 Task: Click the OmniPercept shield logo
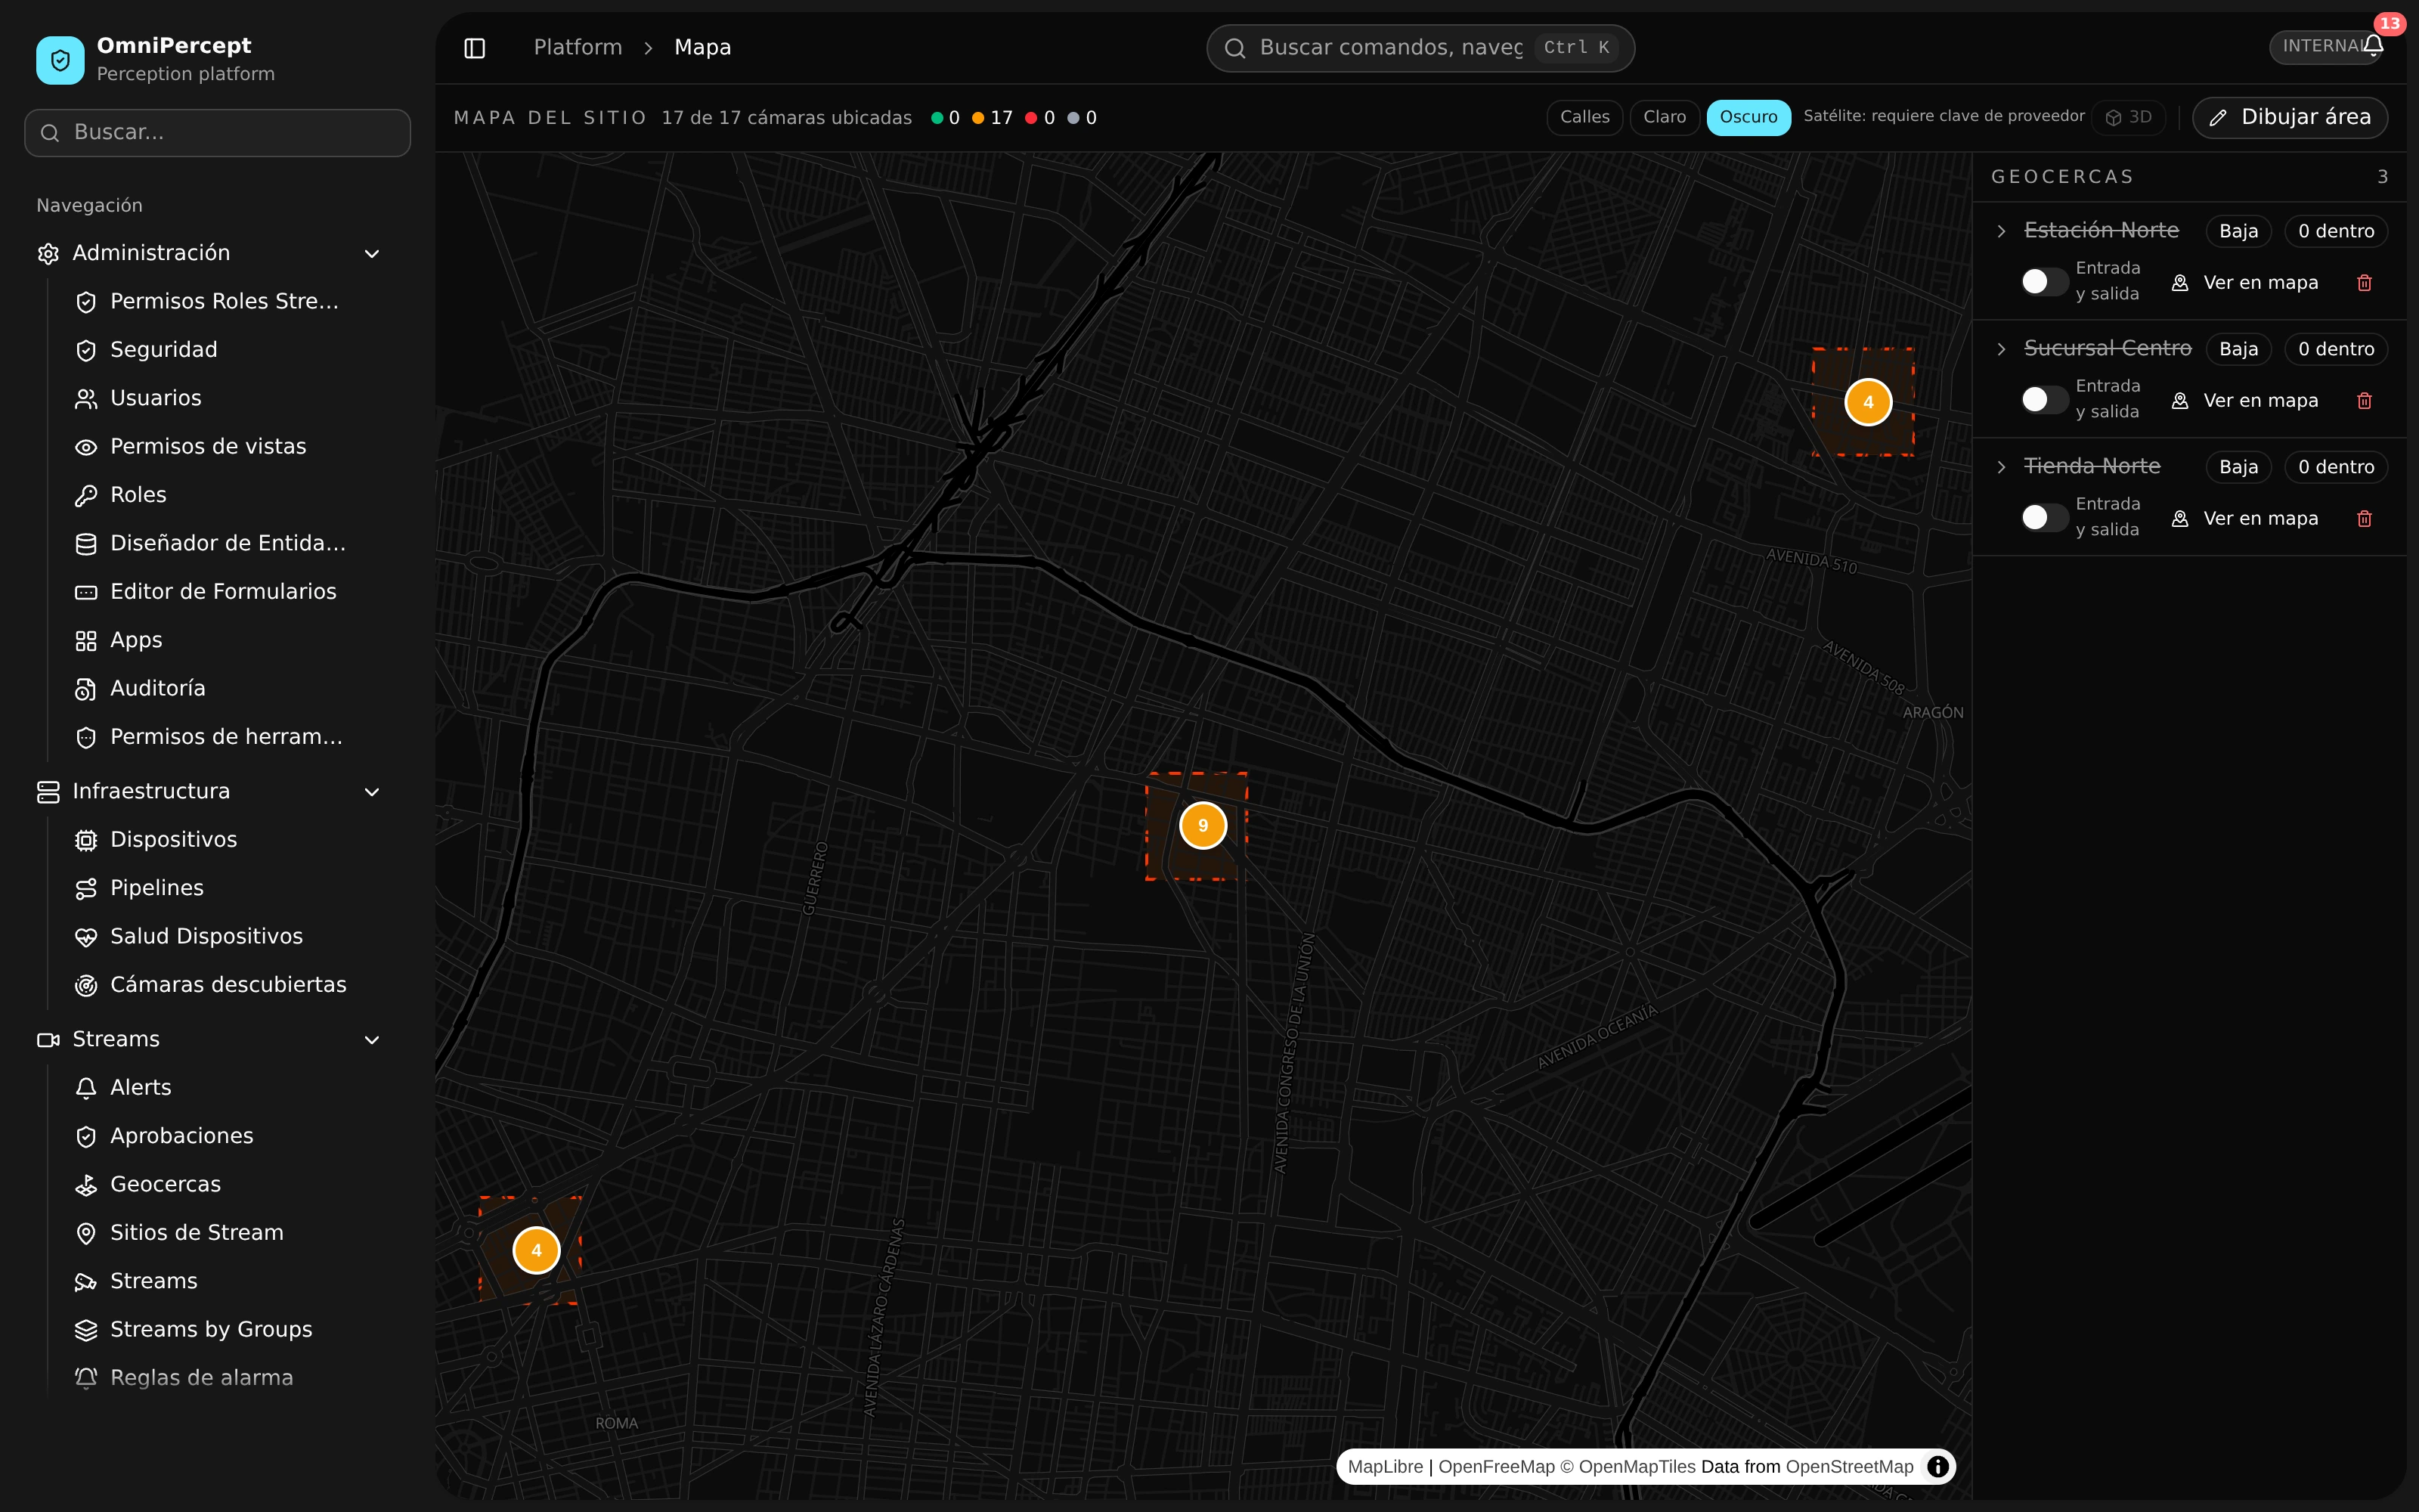point(60,60)
